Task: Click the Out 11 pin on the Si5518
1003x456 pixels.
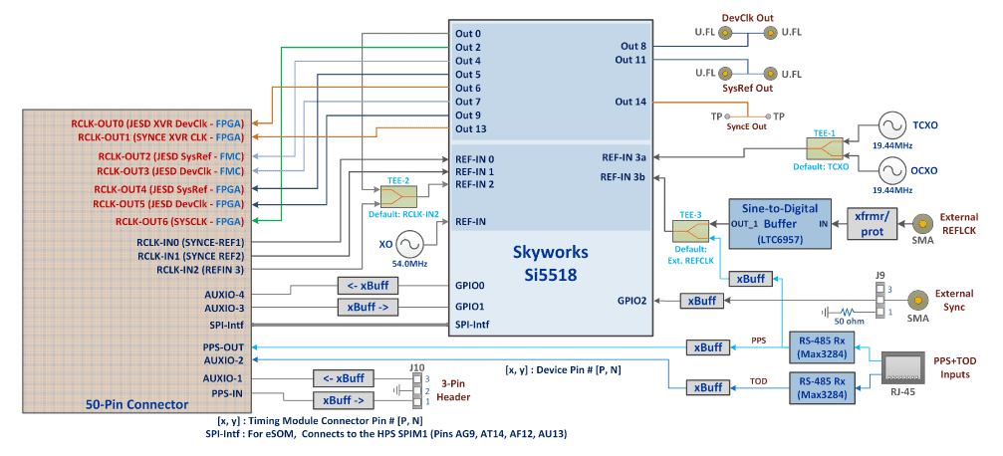Action: (630, 60)
